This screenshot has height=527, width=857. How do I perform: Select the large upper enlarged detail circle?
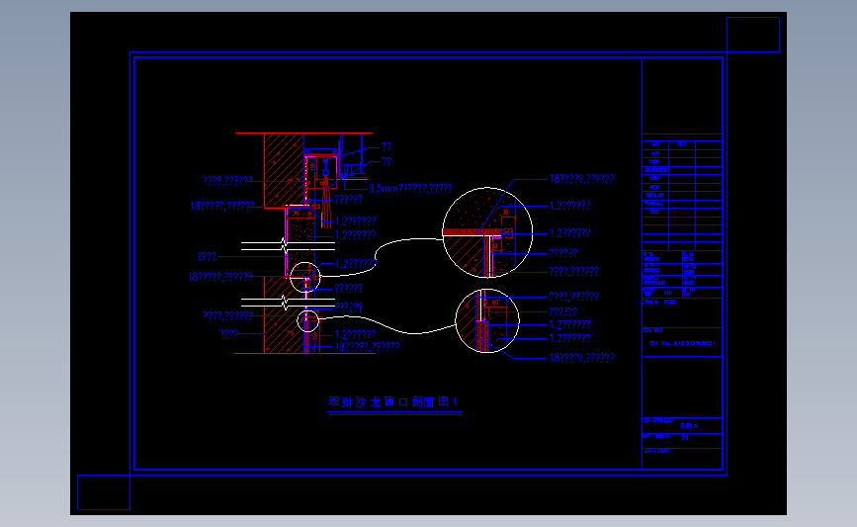[487, 233]
